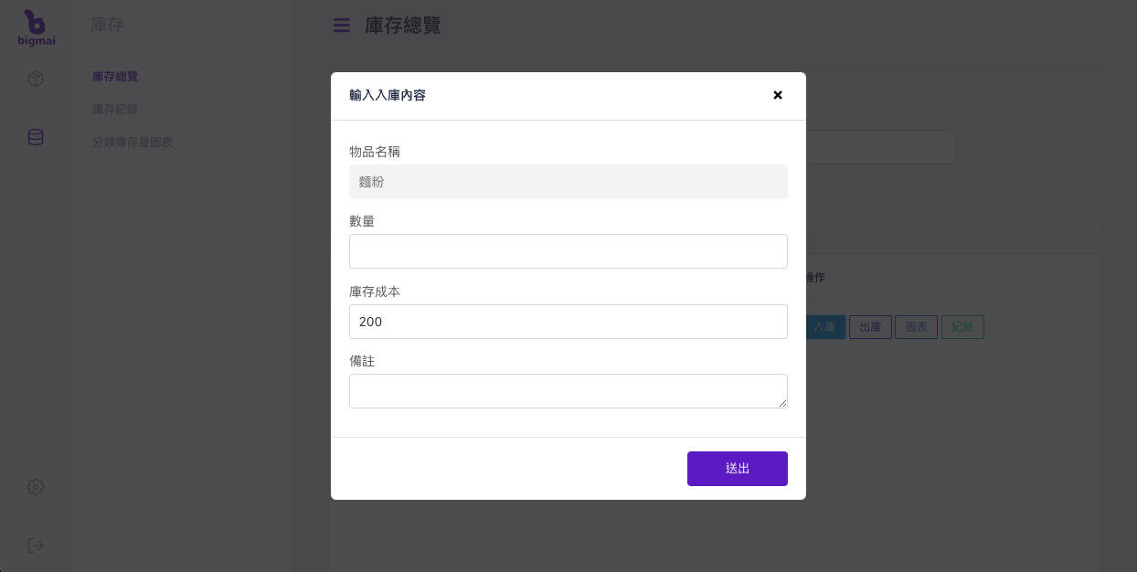Grab the 備註 textarea resize handle
The image size is (1137, 572).
pos(782,403)
